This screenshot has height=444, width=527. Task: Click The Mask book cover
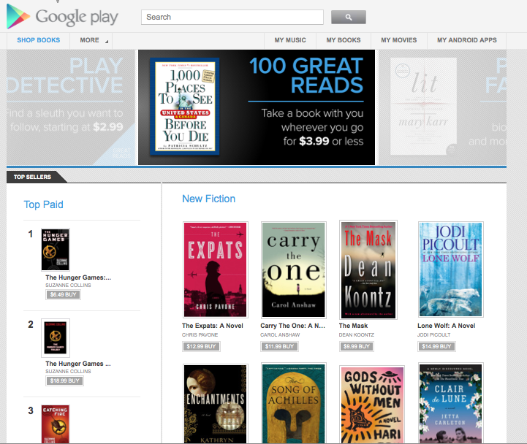pyautogui.click(x=368, y=269)
